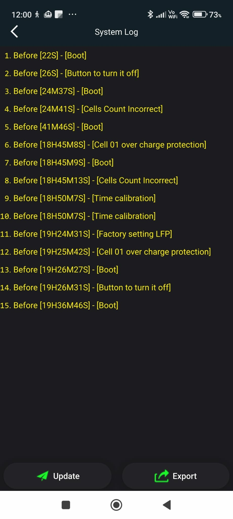
Task: Tap the Android recent apps square
Action: coord(66,505)
